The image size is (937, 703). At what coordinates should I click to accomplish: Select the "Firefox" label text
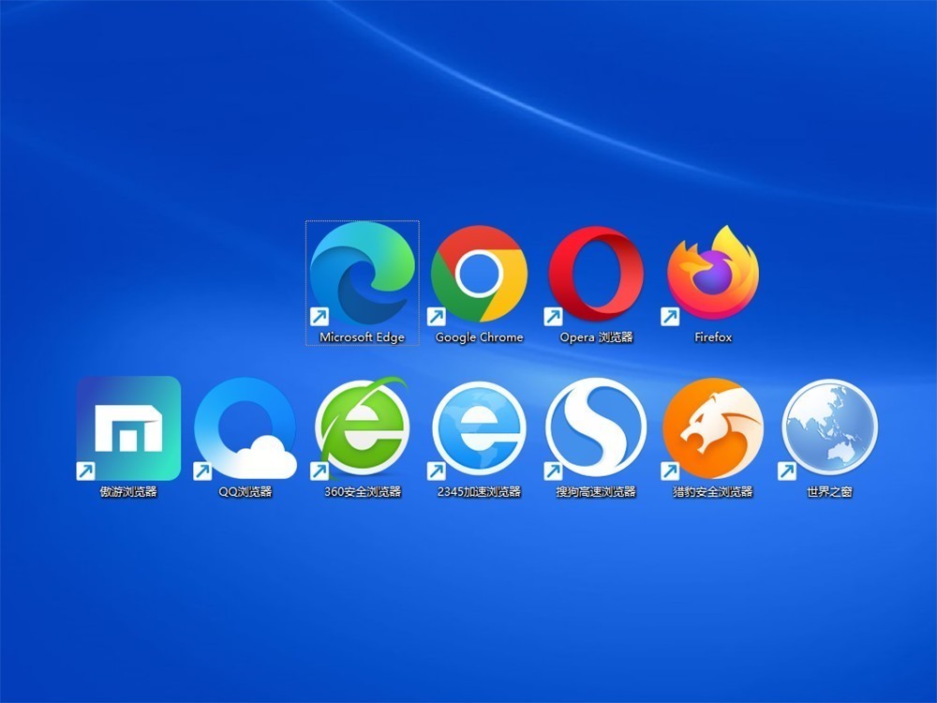[x=713, y=337]
